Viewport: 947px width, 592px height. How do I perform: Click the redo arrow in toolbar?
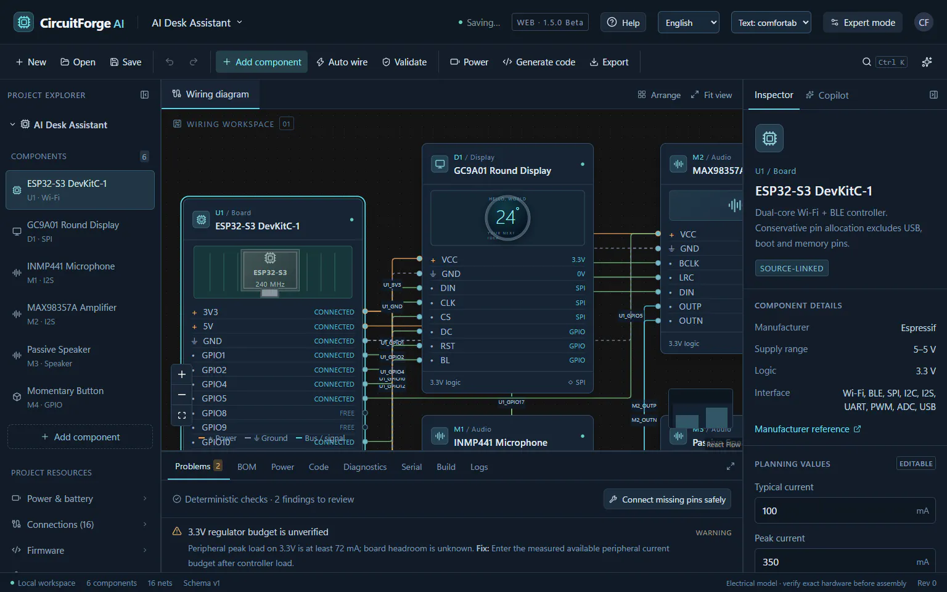[x=194, y=62]
